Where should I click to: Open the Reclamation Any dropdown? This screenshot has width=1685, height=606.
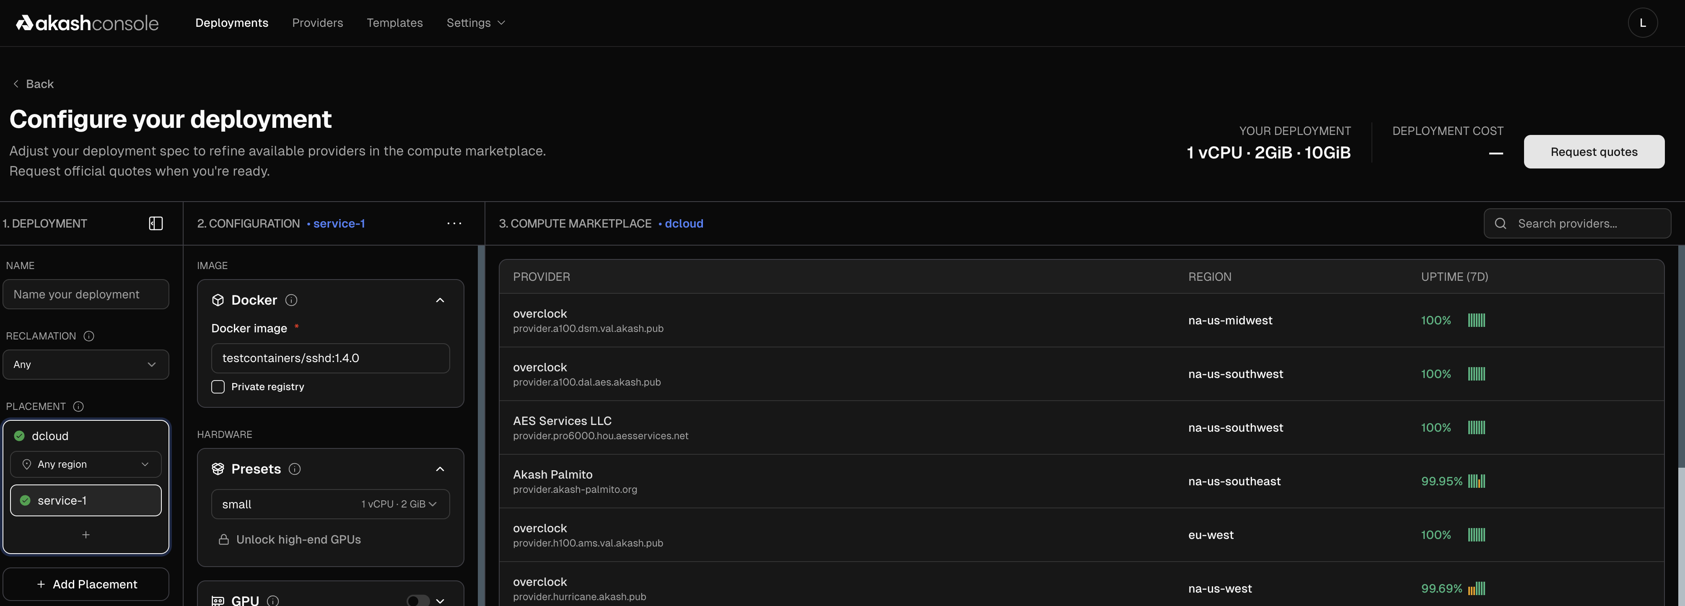(x=86, y=365)
